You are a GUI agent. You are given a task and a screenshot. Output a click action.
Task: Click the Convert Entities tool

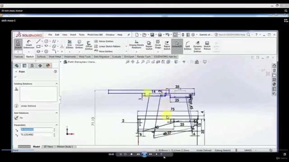79,44
